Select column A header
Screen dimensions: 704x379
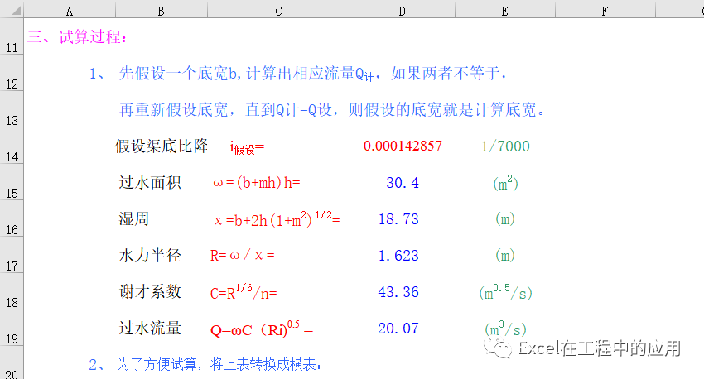pos(70,11)
